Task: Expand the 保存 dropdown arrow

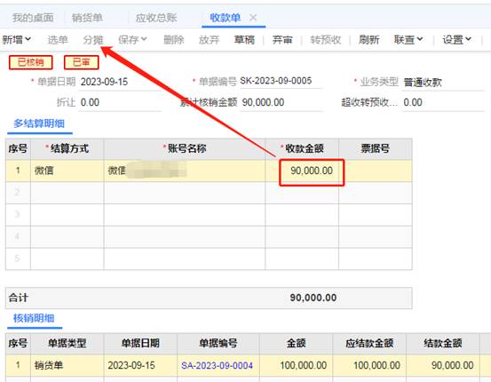Action: 144,39
